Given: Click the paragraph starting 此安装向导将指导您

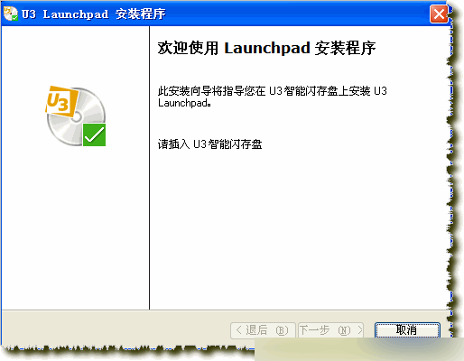Looking at the screenshot, I should click(x=273, y=97).
